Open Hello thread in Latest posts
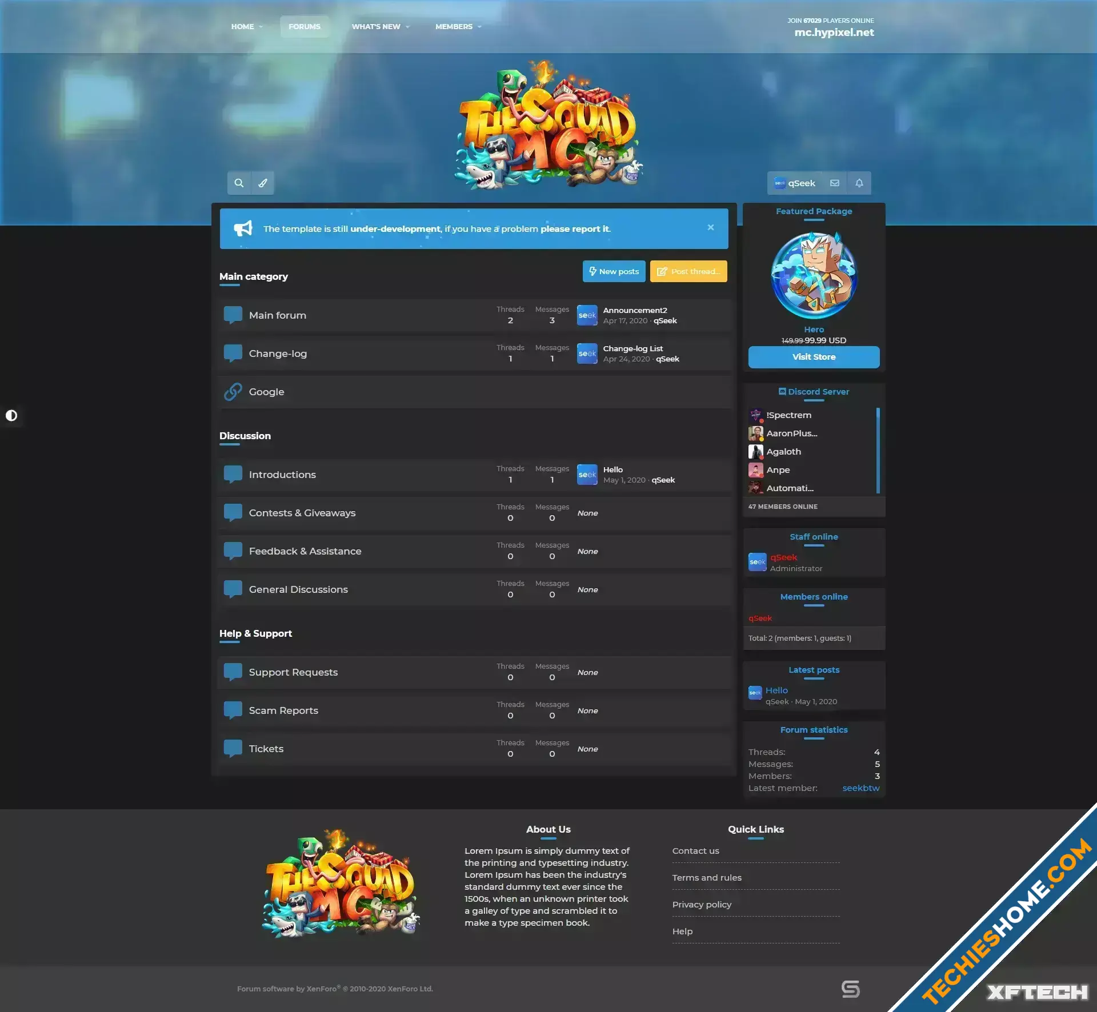Viewport: 1097px width, 1012px height. point(776,690)
